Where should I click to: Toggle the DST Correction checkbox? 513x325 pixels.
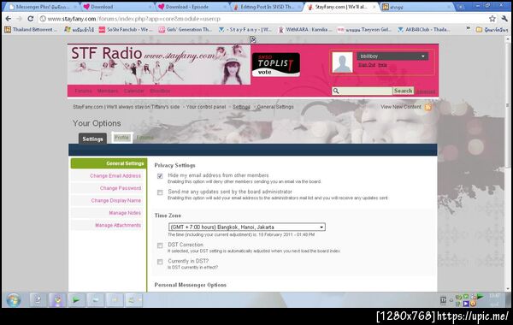pyautogui.click(x=160, y=245)
